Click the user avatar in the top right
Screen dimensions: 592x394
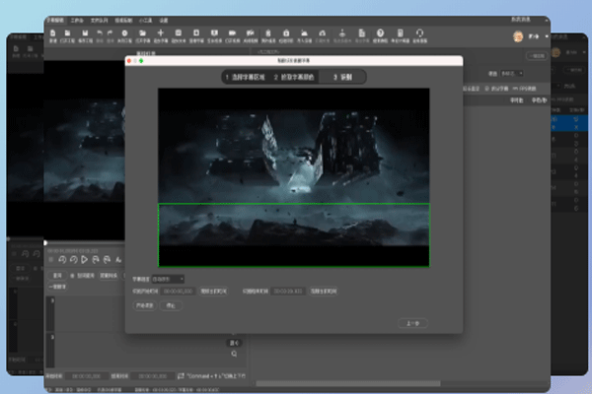click(519, 35)
